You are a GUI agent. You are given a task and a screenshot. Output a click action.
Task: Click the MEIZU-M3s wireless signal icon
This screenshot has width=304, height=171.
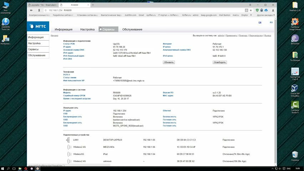(69, 147)
